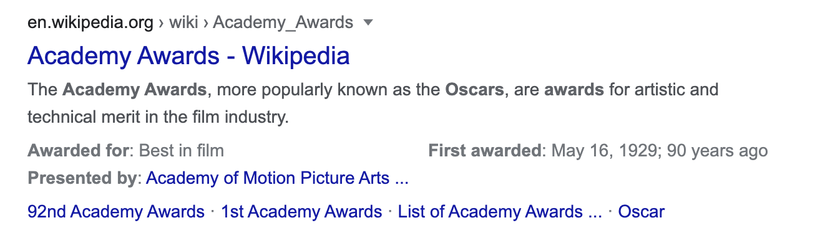Follow the Oscar sitelink
The image size is (825, 243).
[x=642, y=212]
